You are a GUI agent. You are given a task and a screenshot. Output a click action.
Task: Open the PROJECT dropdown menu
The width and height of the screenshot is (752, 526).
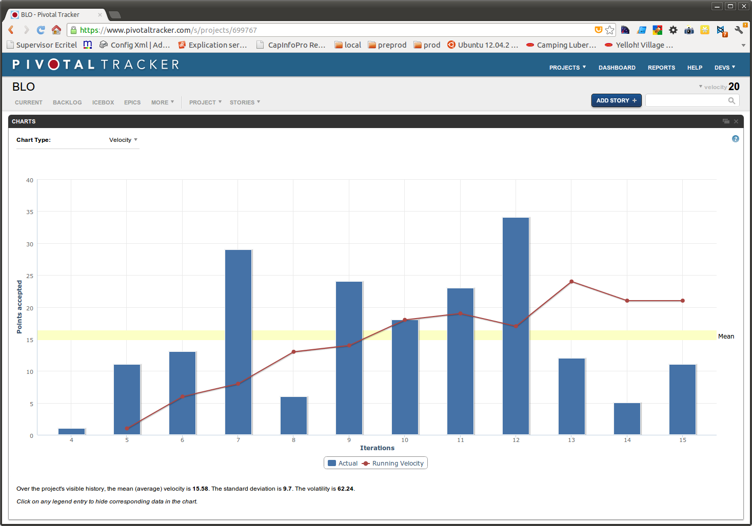click(205, 102)
